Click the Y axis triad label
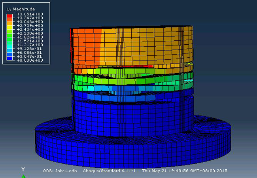The image size is (257, 178). point(23,169)
